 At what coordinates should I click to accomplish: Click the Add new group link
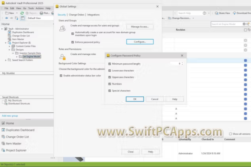(10, 116)
